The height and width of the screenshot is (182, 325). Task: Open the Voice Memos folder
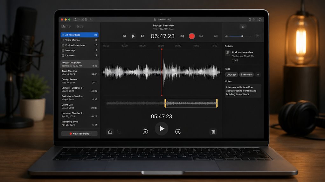[x=80, y=40]
